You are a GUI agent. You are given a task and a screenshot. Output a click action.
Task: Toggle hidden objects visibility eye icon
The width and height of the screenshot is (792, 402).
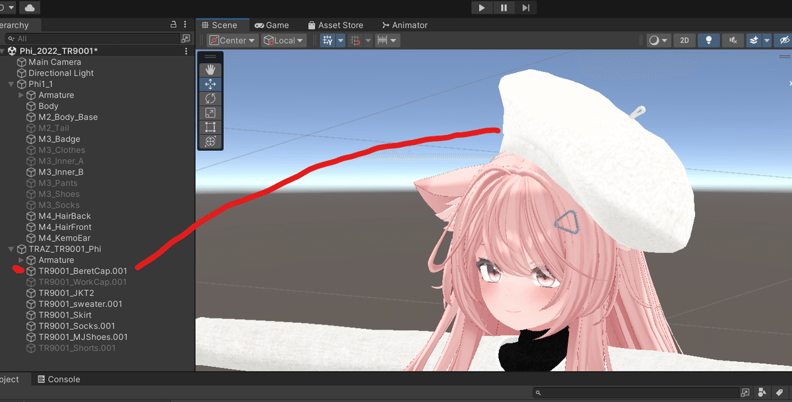coord(784,40)
